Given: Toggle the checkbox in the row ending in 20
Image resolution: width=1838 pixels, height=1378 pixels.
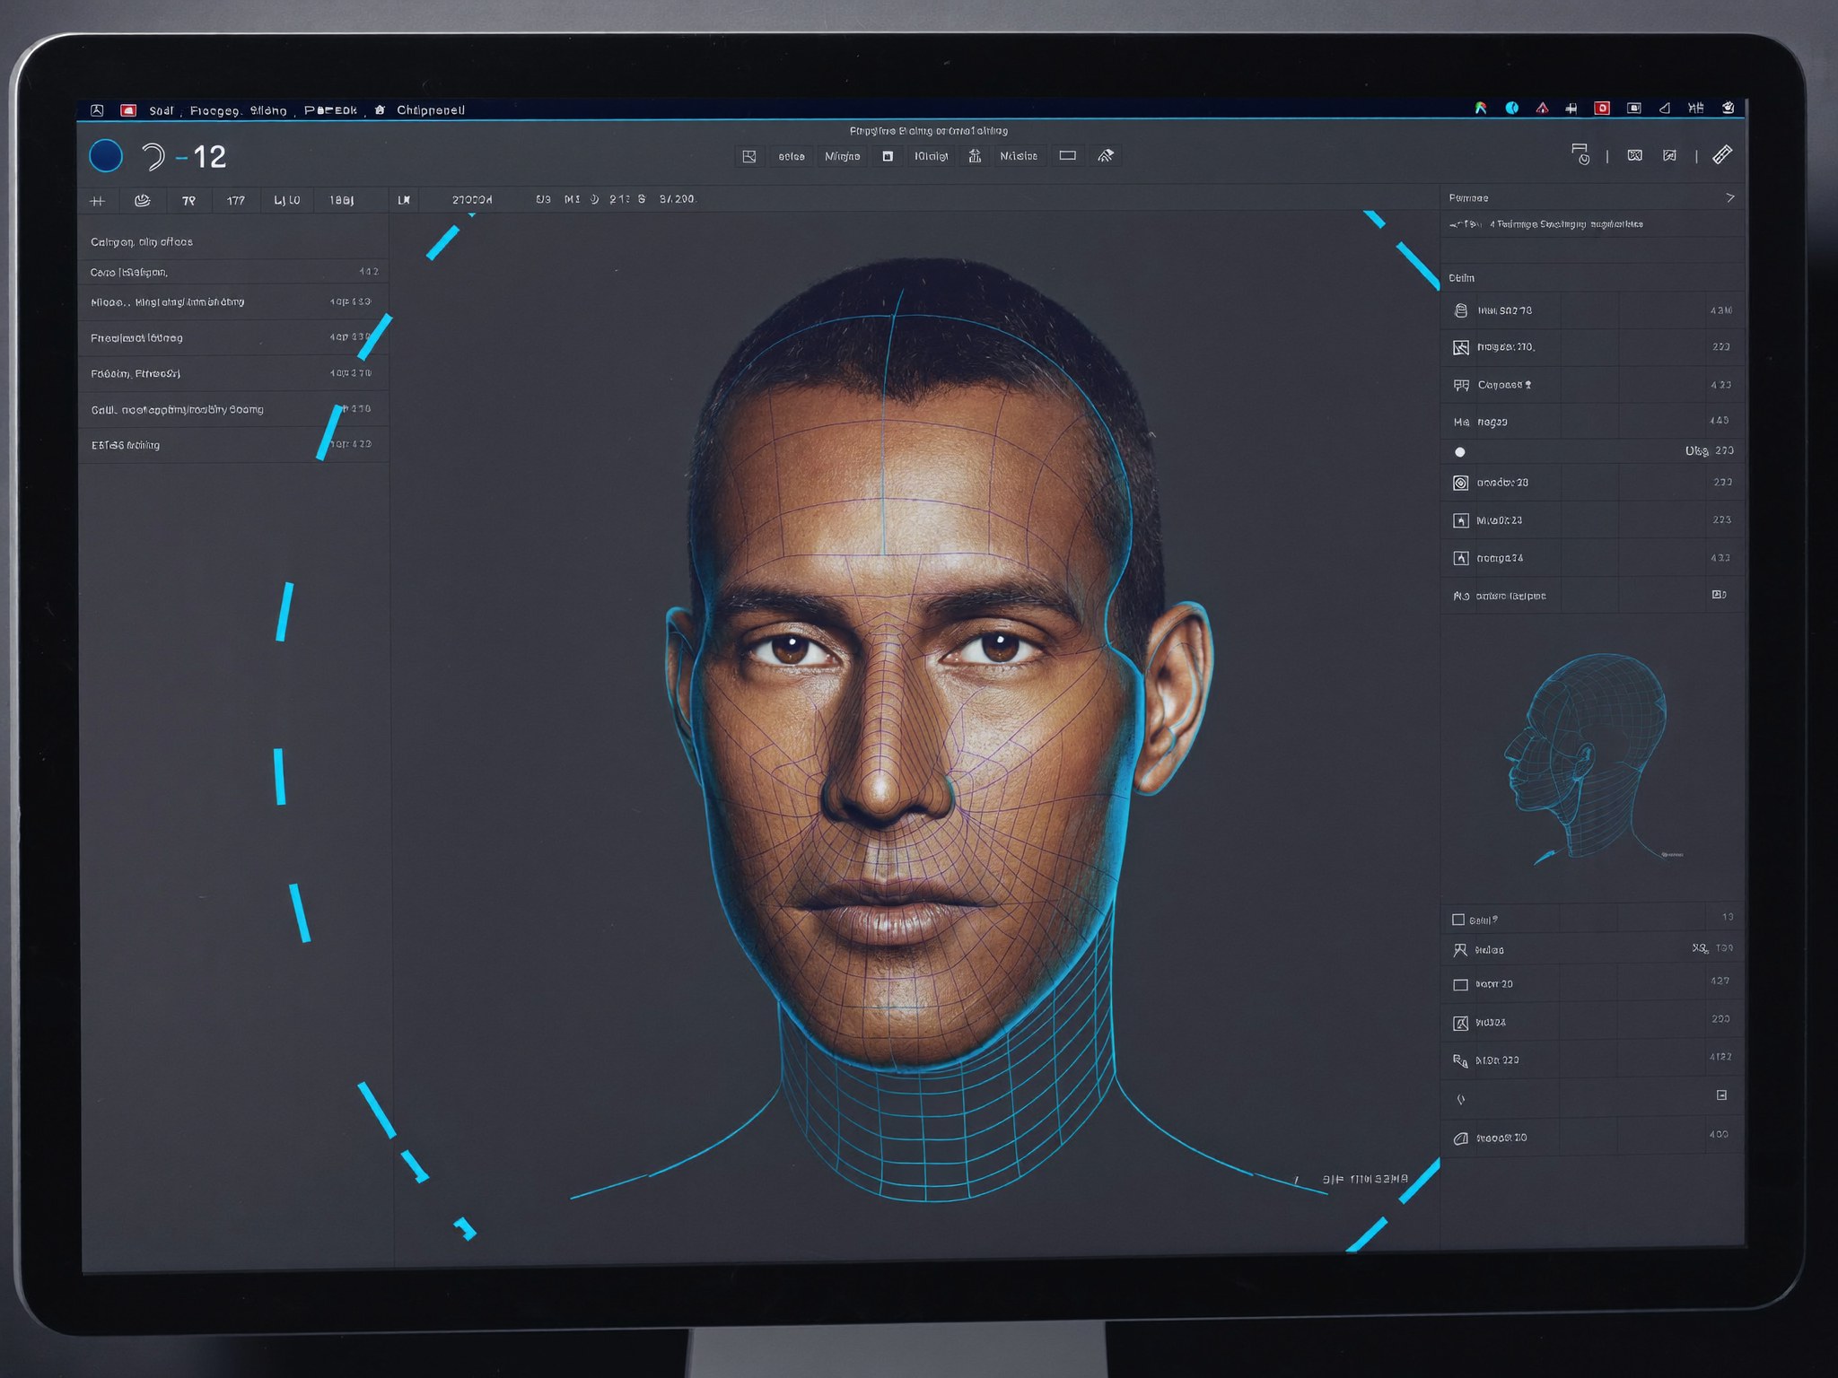Looking at the screenshot, I should (x=1460, y=985).
